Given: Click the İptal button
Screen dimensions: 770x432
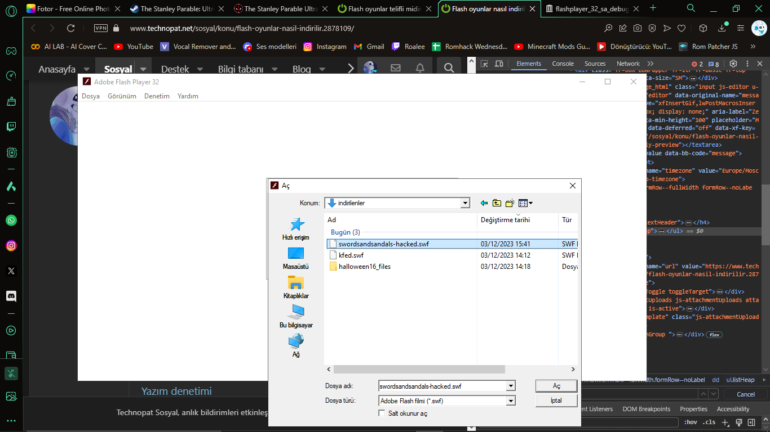Looking at the screenshot, I should (556, 400).
